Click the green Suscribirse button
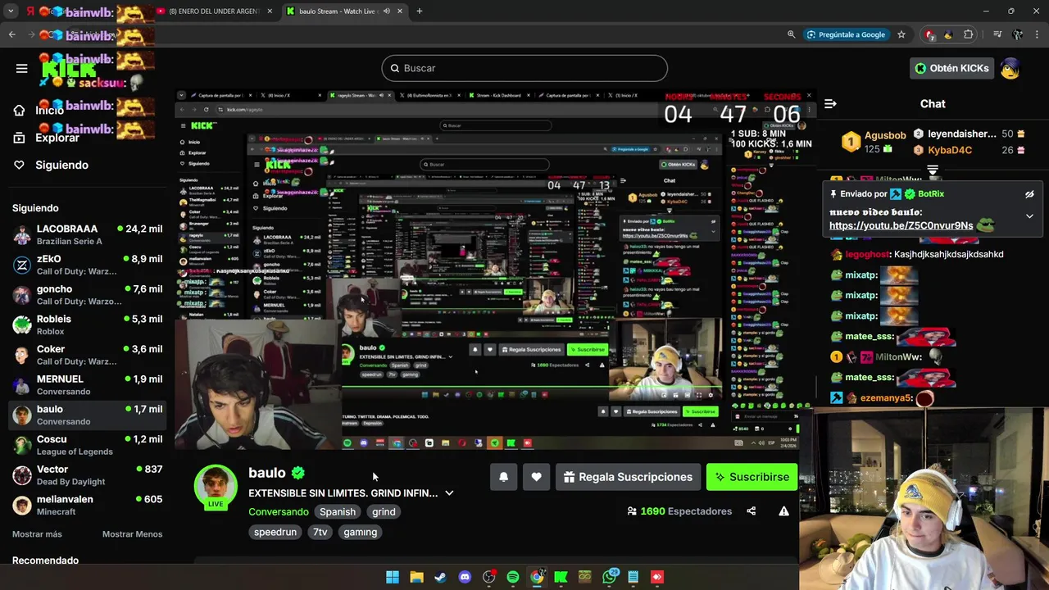 click(x=752, y=477)
